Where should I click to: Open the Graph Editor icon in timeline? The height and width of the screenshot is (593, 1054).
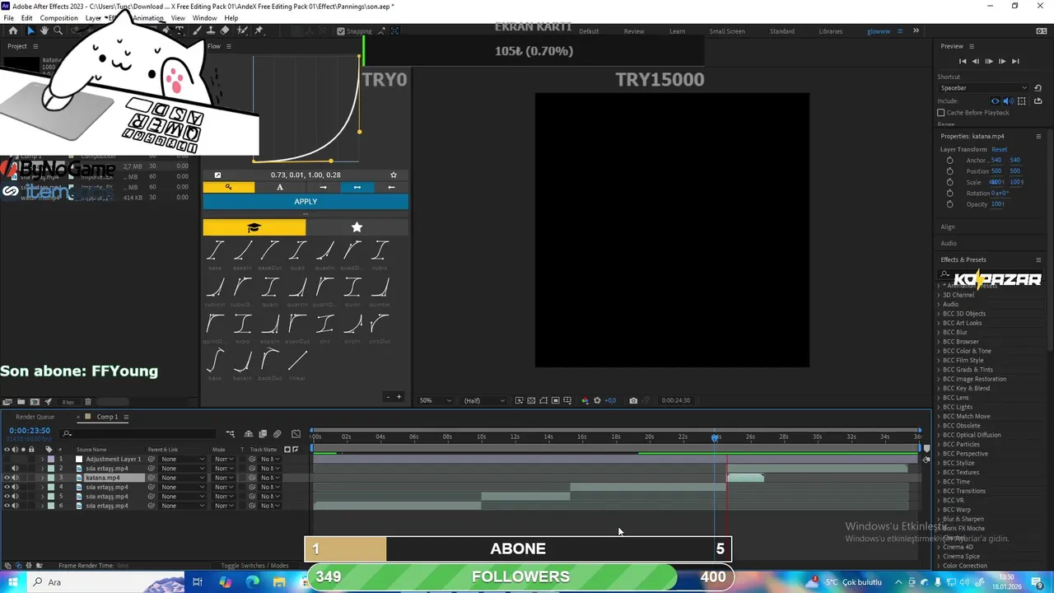[x=296, y=434]
